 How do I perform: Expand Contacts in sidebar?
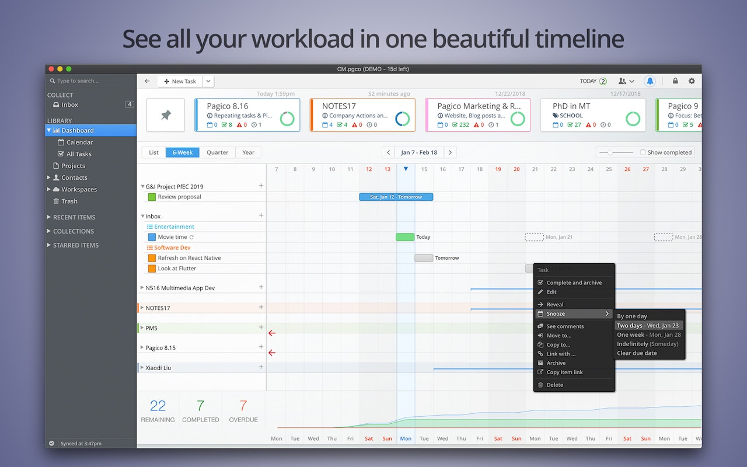click(x=49, y=177)
